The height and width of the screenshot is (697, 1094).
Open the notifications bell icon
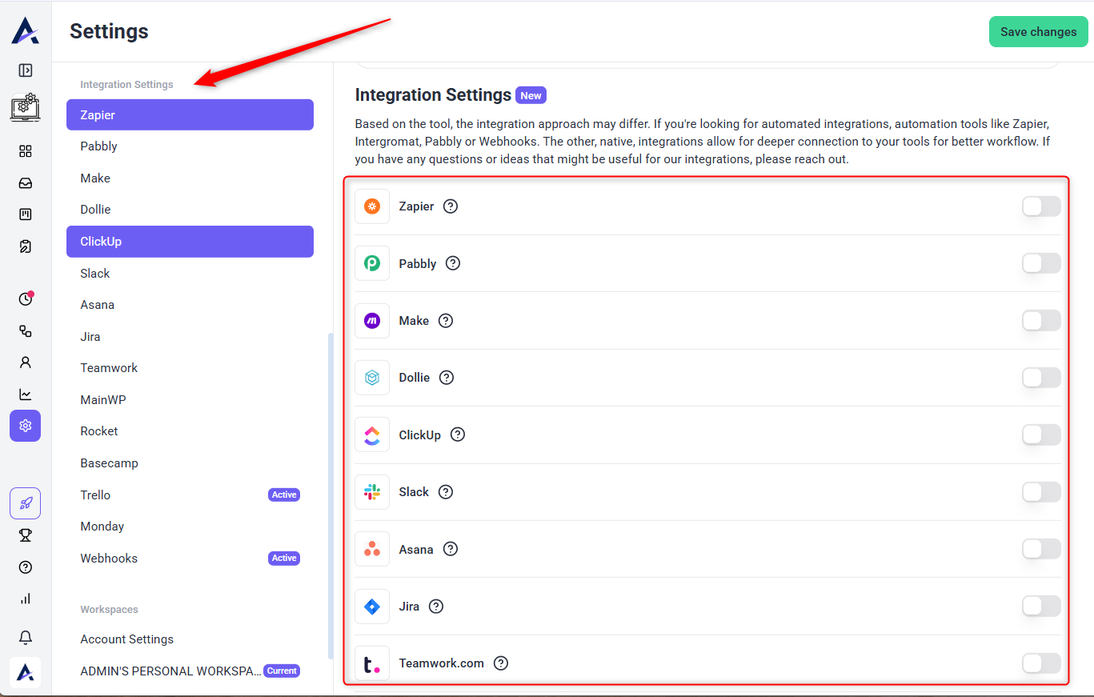coord(26,637)
